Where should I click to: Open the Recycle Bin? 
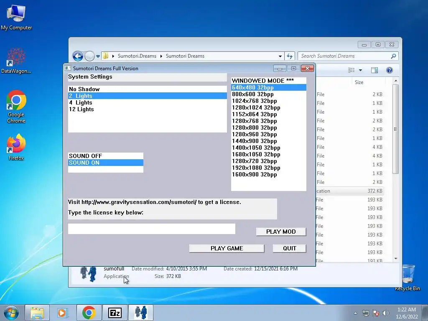[x=407, y=278]
